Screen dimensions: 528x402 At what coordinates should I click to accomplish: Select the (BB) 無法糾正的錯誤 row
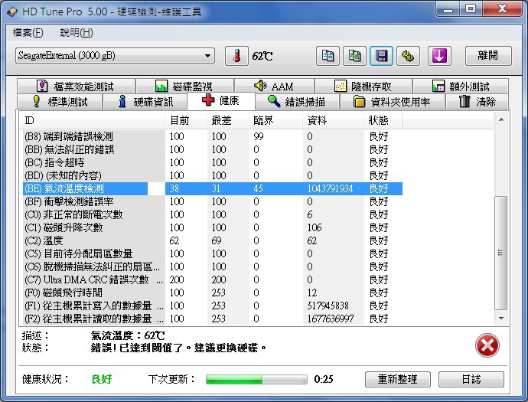click(211, 149)
